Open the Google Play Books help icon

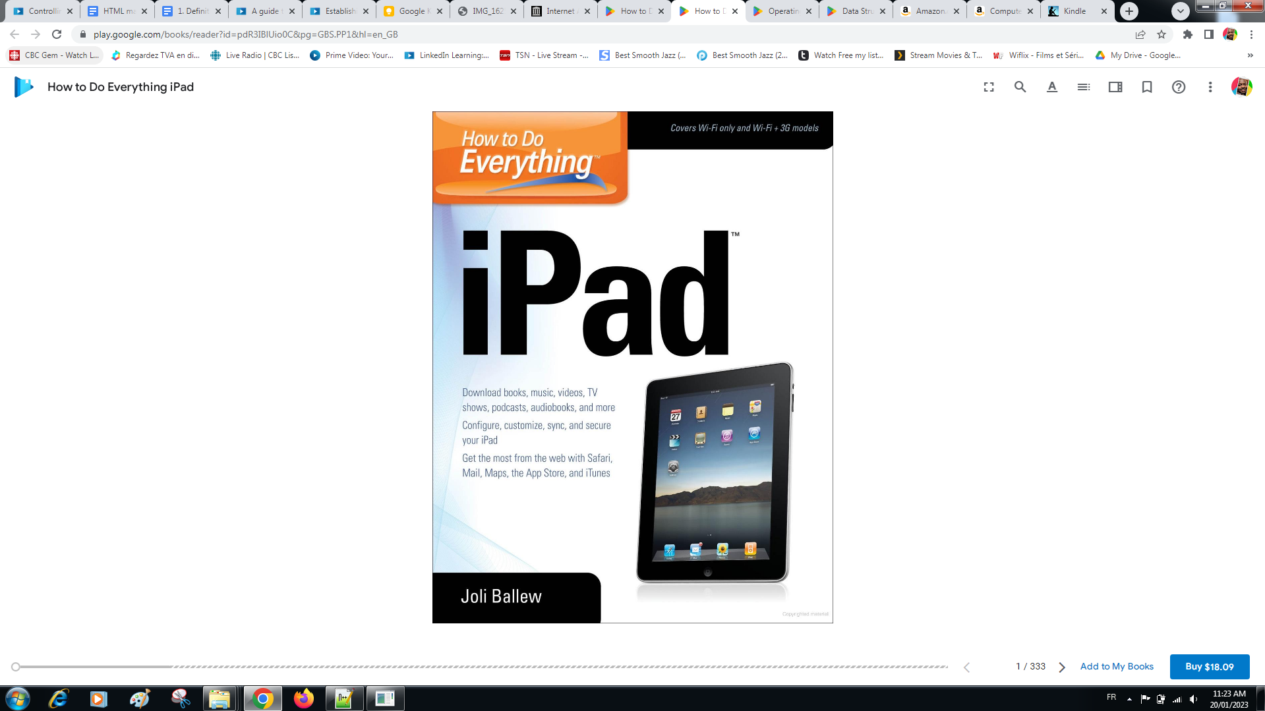(x=1179, y=87)
